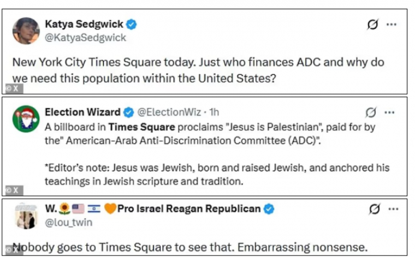Open the more options menu on the lou_twin post
This screenshot has height=257, width=415.
coord(393,209)
